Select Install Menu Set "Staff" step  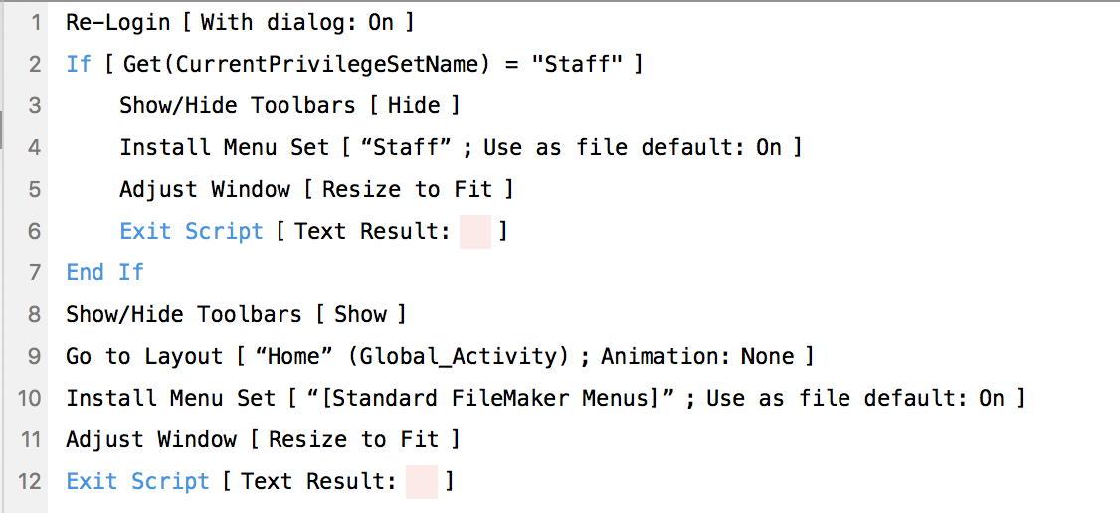click(x=224, y=147)
